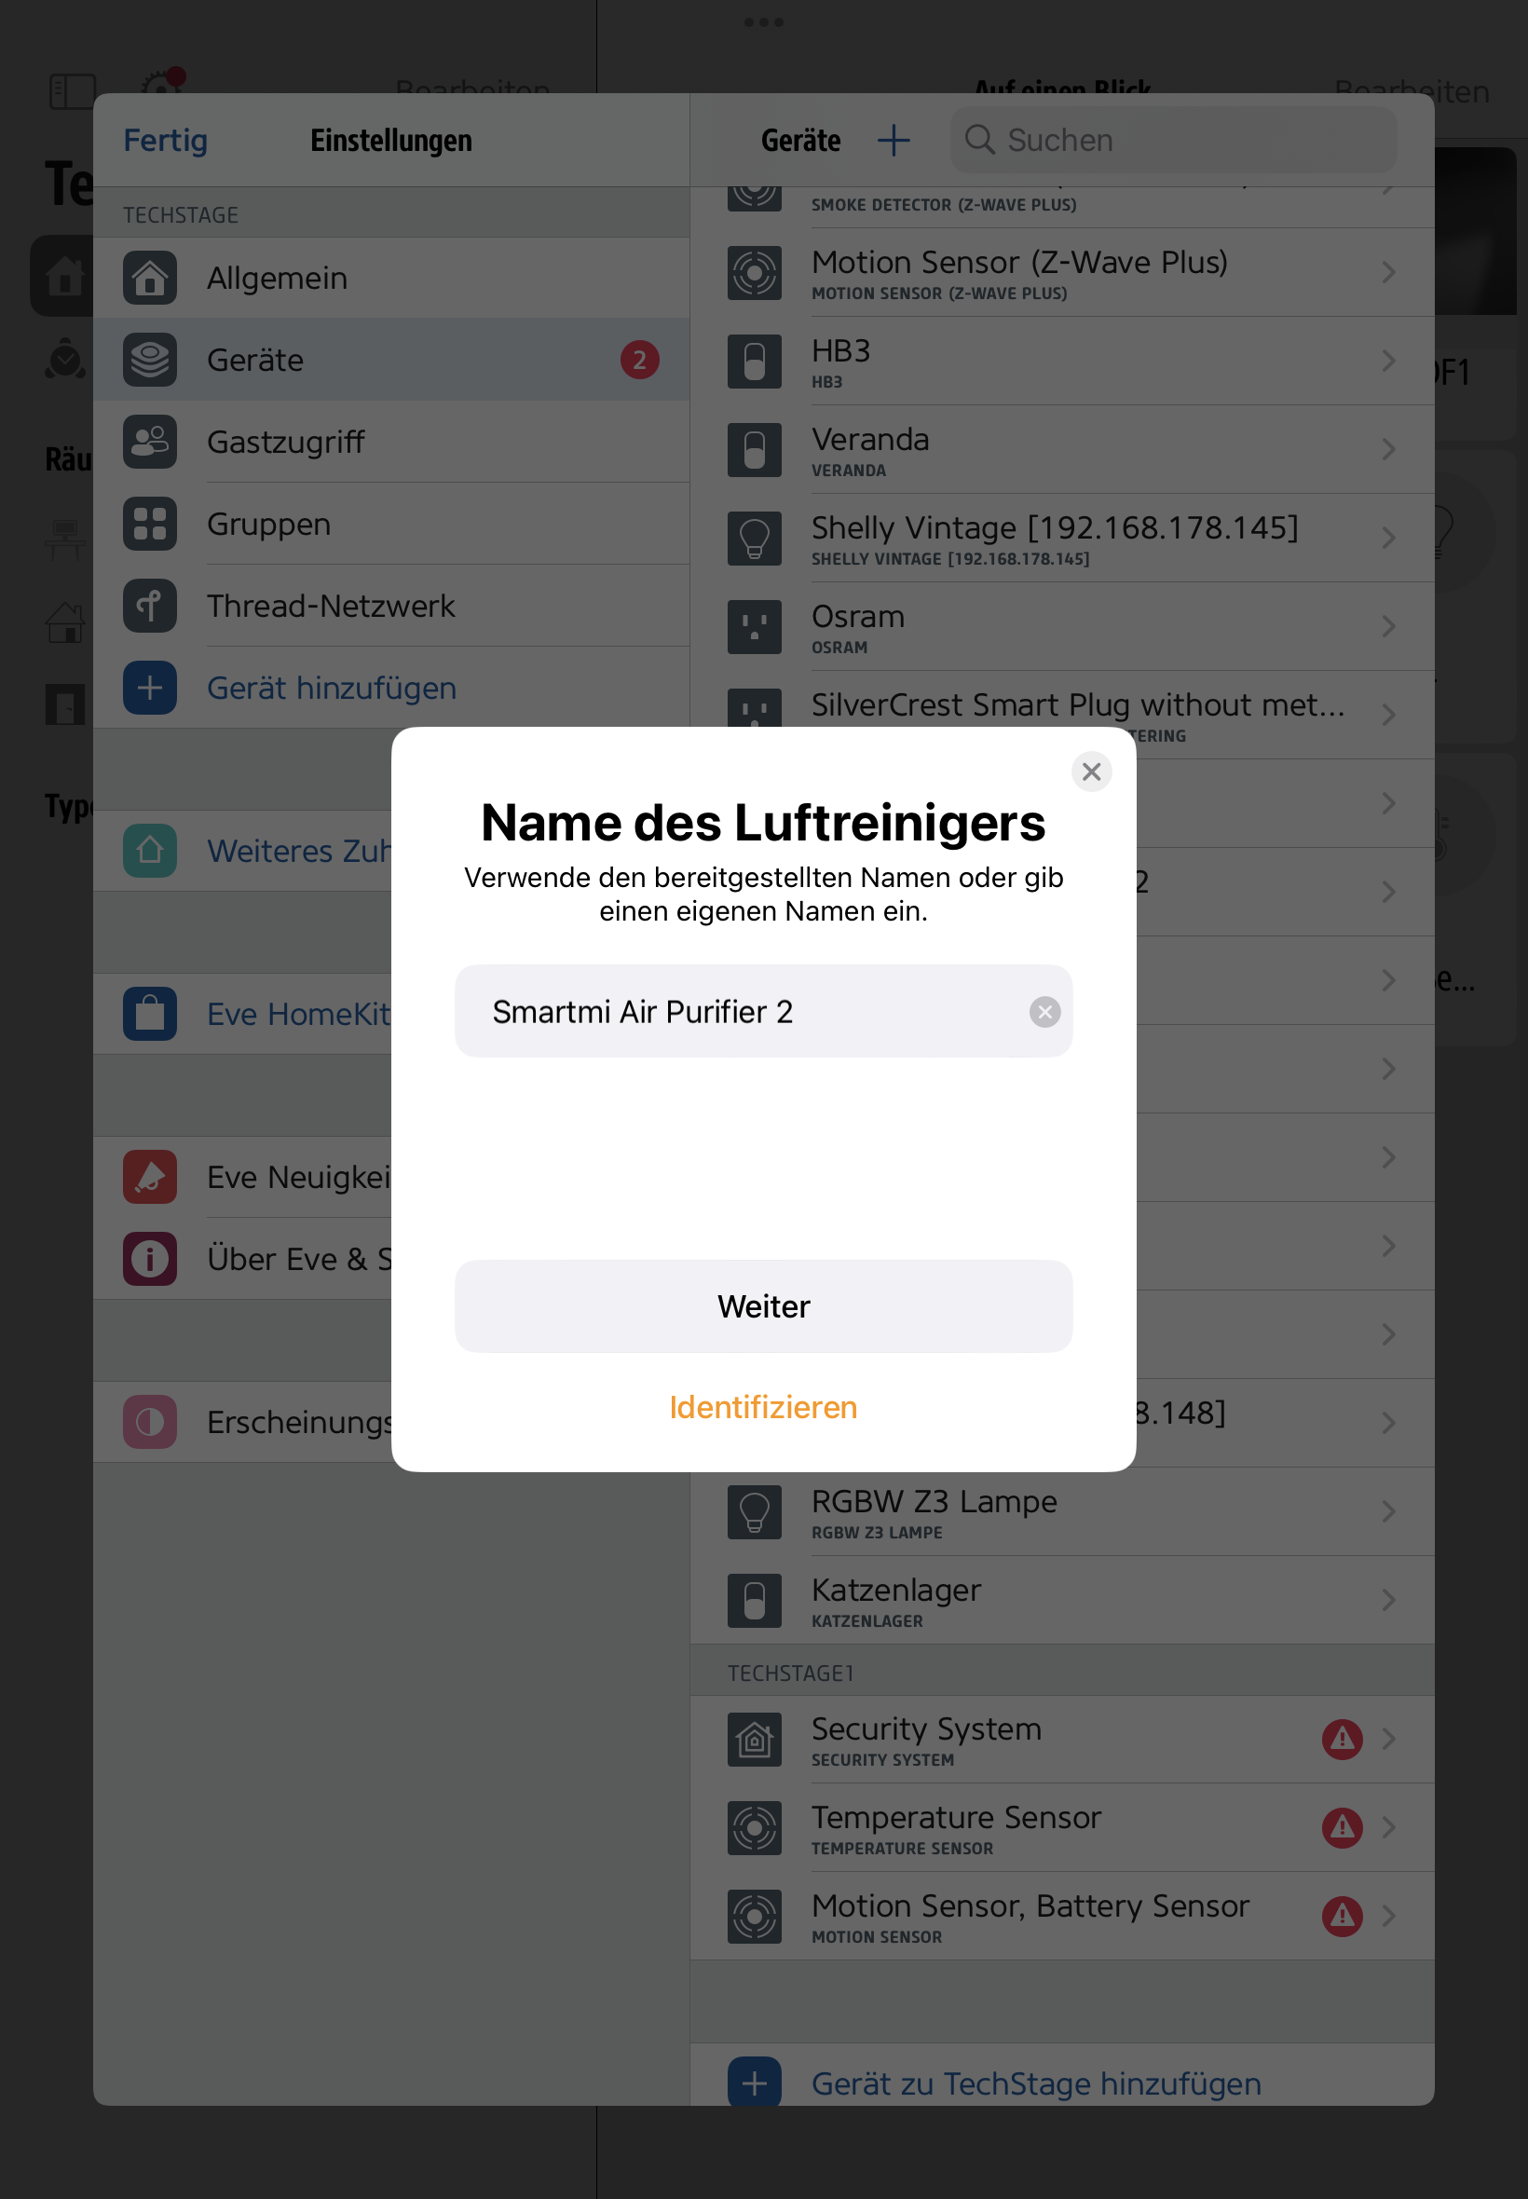
Task: Open Shelly Vintage device details chevron
Action: pyautogui.click(x=1389, y=538)
